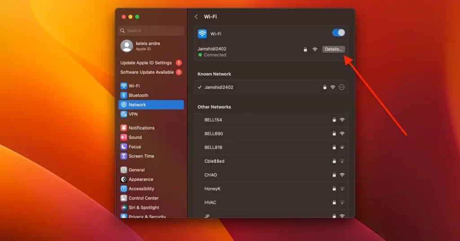This screenshot has height=241, width=460.
Task: Click the lock icon on CHAO row
Action: 334,175
